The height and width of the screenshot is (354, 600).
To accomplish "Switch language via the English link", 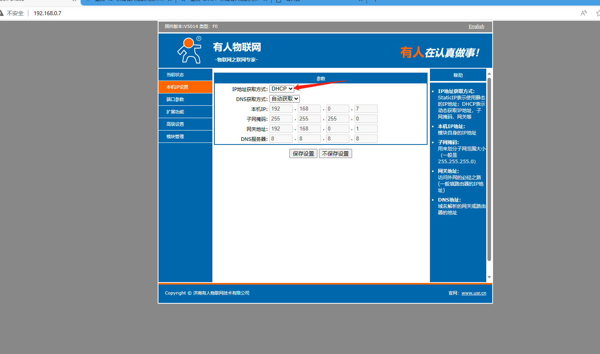I will click(x=476, y=26).
